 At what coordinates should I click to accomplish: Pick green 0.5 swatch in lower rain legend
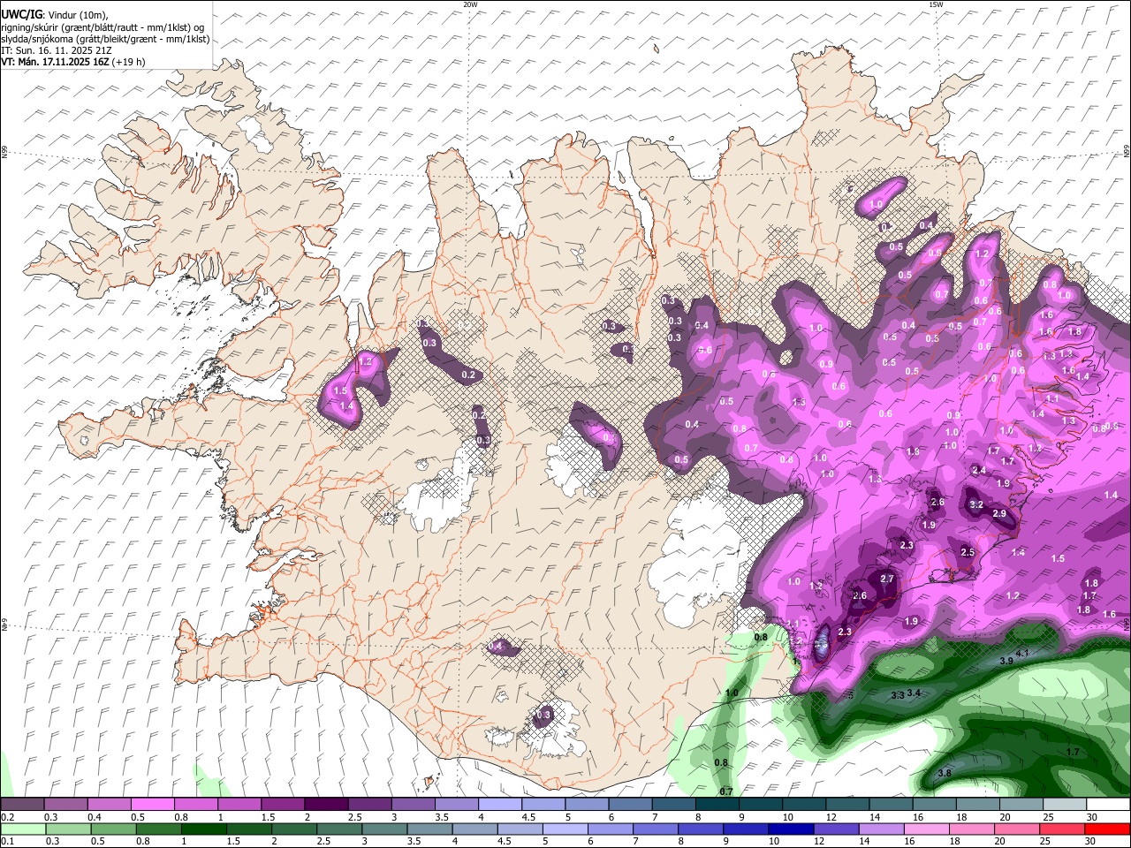(x=112, y=829)
